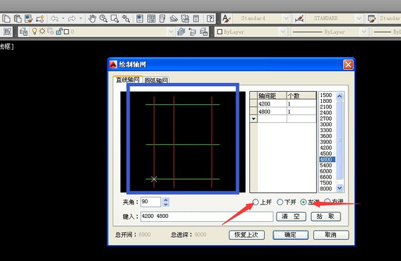Open the Sheet Set Manager icon
This screenshot has width=401, height=261.
pyautogui.click(x=174, y=19)
